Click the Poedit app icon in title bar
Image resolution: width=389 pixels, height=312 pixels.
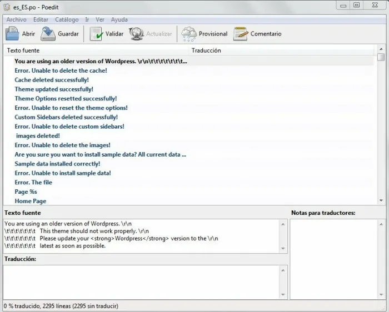(7, 7)
